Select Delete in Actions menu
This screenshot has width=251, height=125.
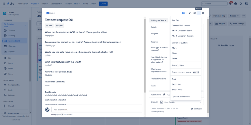tap(185, 58)
